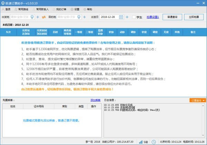The width and height of the screenshot is (207, 145).
Task: Click the location pin in destination field
Action: pyautogui.click(x=79, y=17)
